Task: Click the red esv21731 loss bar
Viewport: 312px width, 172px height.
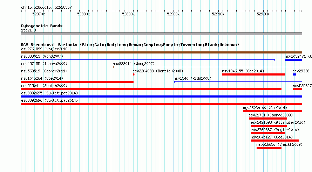Action: [x=268, y=119]
